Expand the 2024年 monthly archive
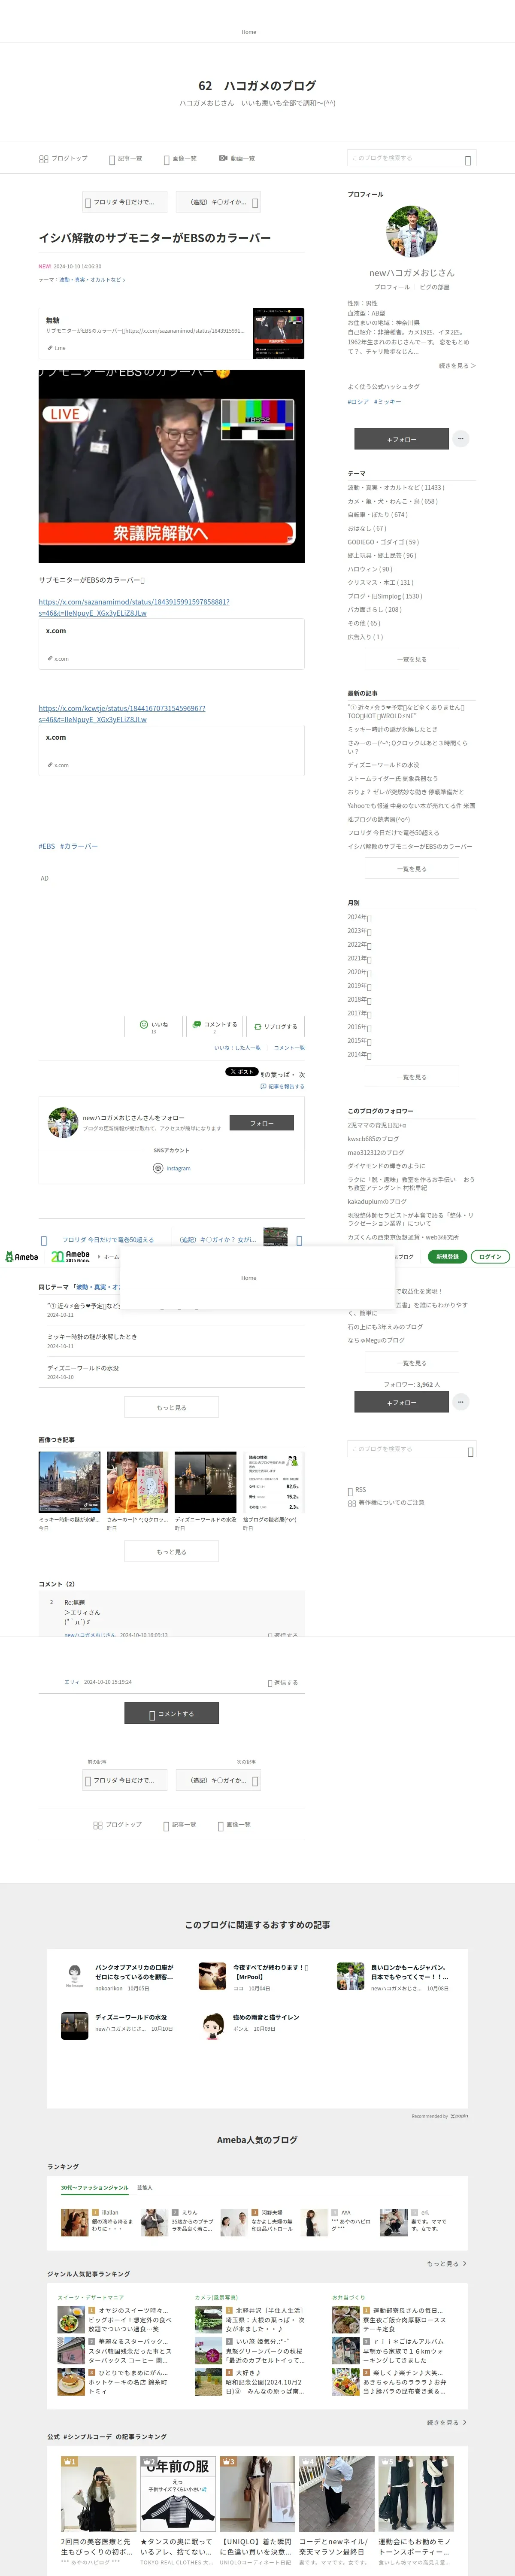Viewport: 515px width, 2576px height. pos(359,917)
